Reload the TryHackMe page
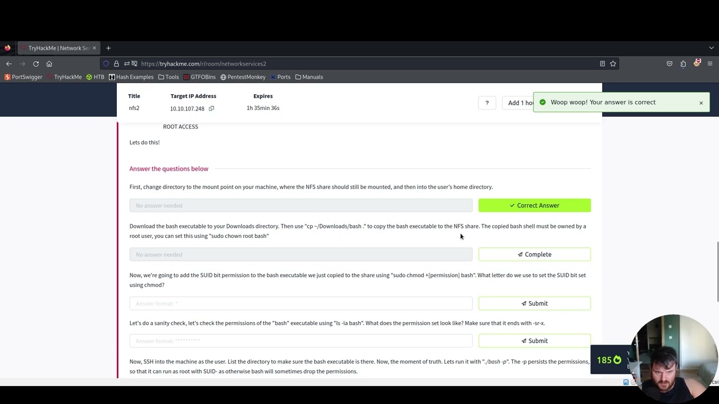719x404 pixels. click(x=36, y=64)
